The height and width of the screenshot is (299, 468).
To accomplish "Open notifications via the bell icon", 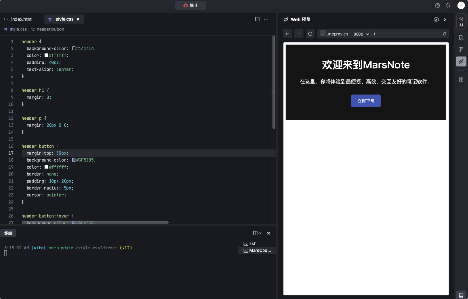I will pos(447,5).
